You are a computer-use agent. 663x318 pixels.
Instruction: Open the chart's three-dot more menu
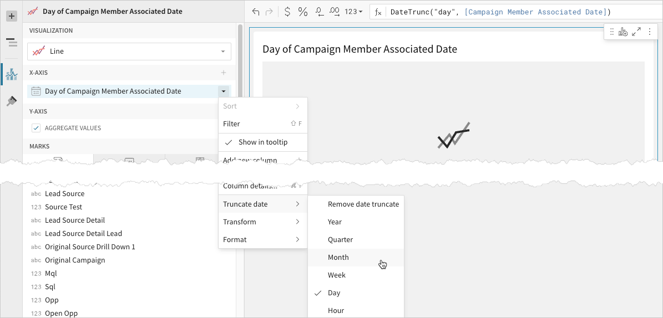click(x=650, y=32)
